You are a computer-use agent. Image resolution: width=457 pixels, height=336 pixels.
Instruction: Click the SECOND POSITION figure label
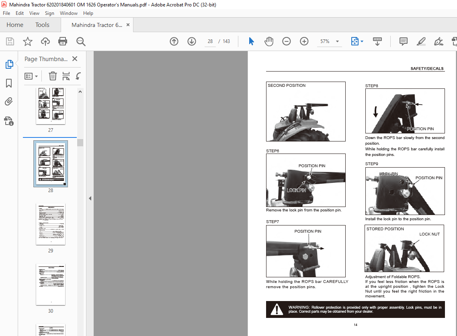tap(287, 85)
